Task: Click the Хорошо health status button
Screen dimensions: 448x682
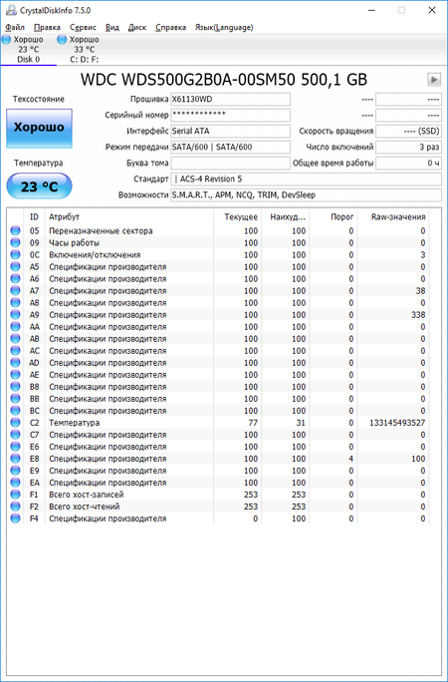Action: 39,128
